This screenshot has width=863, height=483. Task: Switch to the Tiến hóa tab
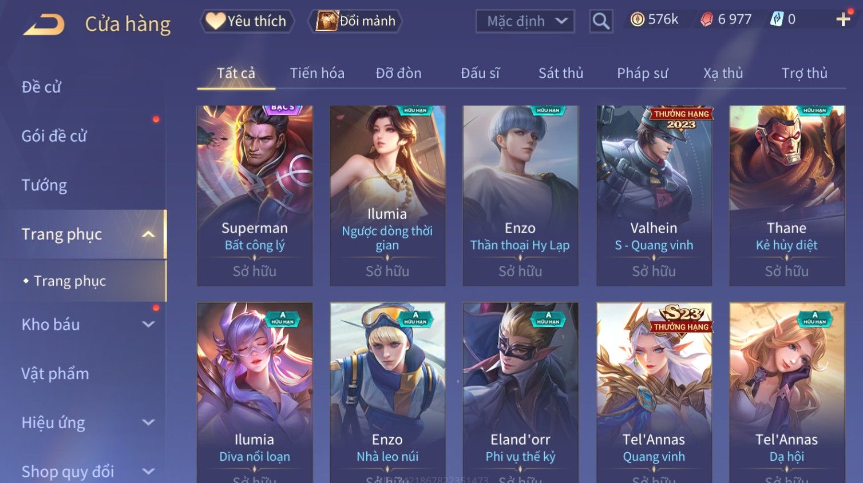(x=317, y=73)
